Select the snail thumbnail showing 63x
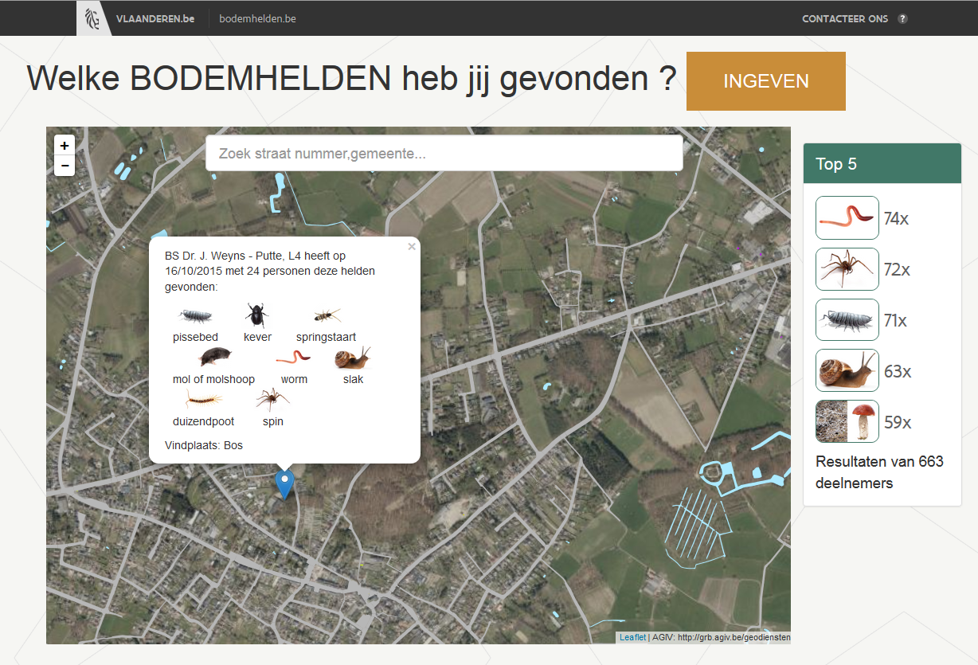Image resolution: width=978 pixels, height=665 pixels. point(847,370)
